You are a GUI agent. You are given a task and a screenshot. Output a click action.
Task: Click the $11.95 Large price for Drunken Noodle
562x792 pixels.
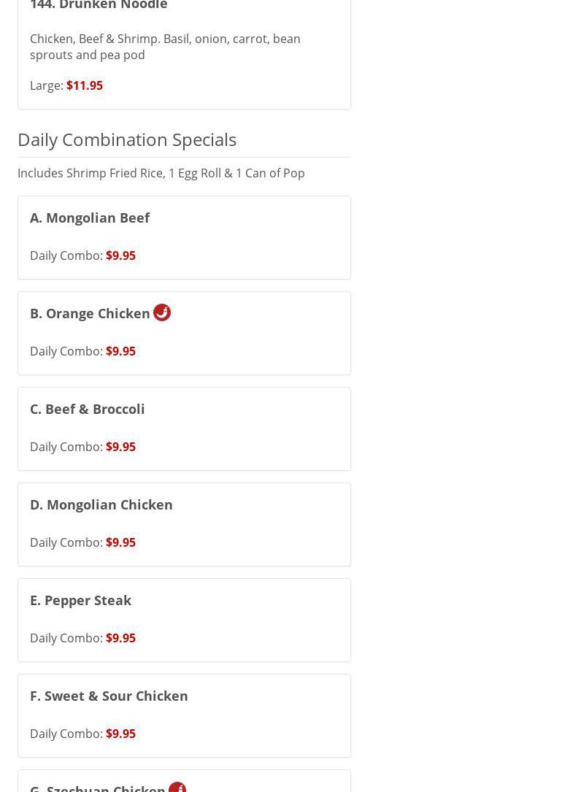[x=85, y=85]
